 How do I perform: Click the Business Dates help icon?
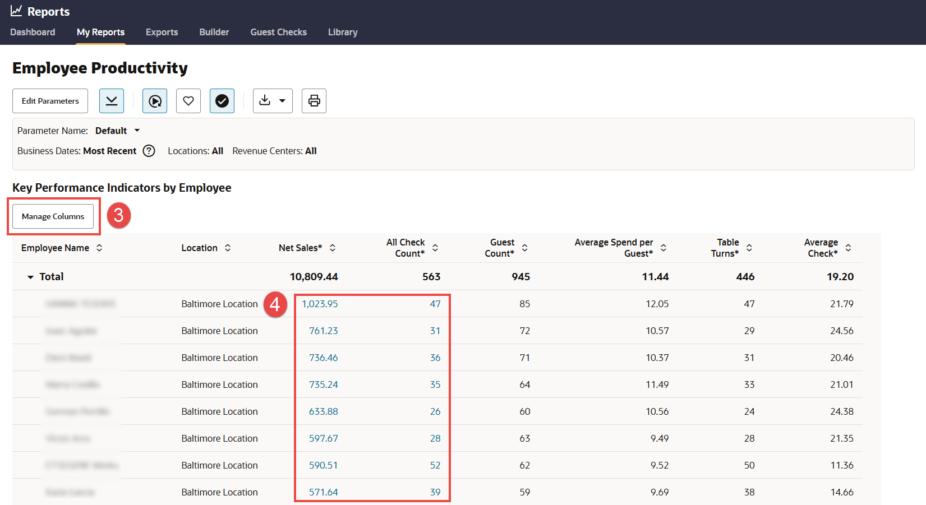pyautogui.click(x=149, y=151)
